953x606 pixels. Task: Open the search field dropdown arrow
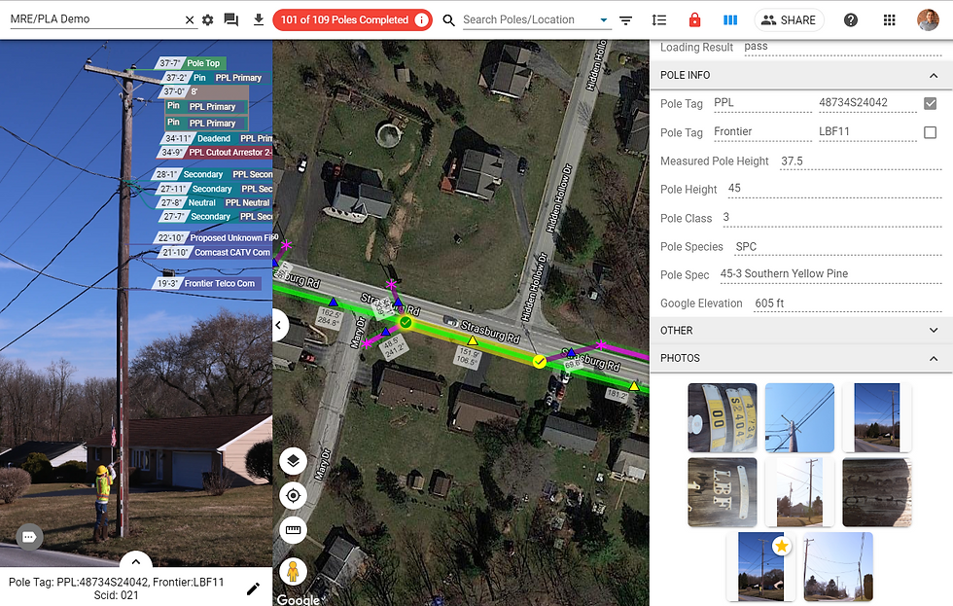pos(604,20)
